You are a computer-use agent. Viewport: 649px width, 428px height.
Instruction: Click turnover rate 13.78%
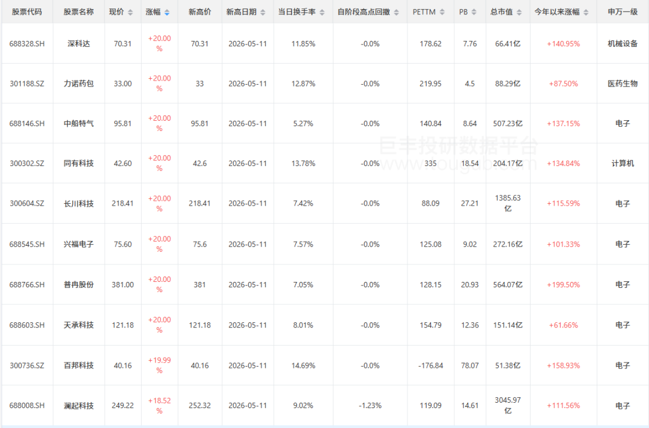303,164
